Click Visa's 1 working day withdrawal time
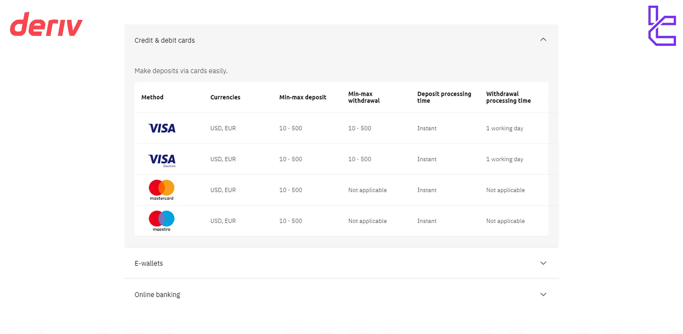Screen dimensions: 683x334 (x=504, y=128)
